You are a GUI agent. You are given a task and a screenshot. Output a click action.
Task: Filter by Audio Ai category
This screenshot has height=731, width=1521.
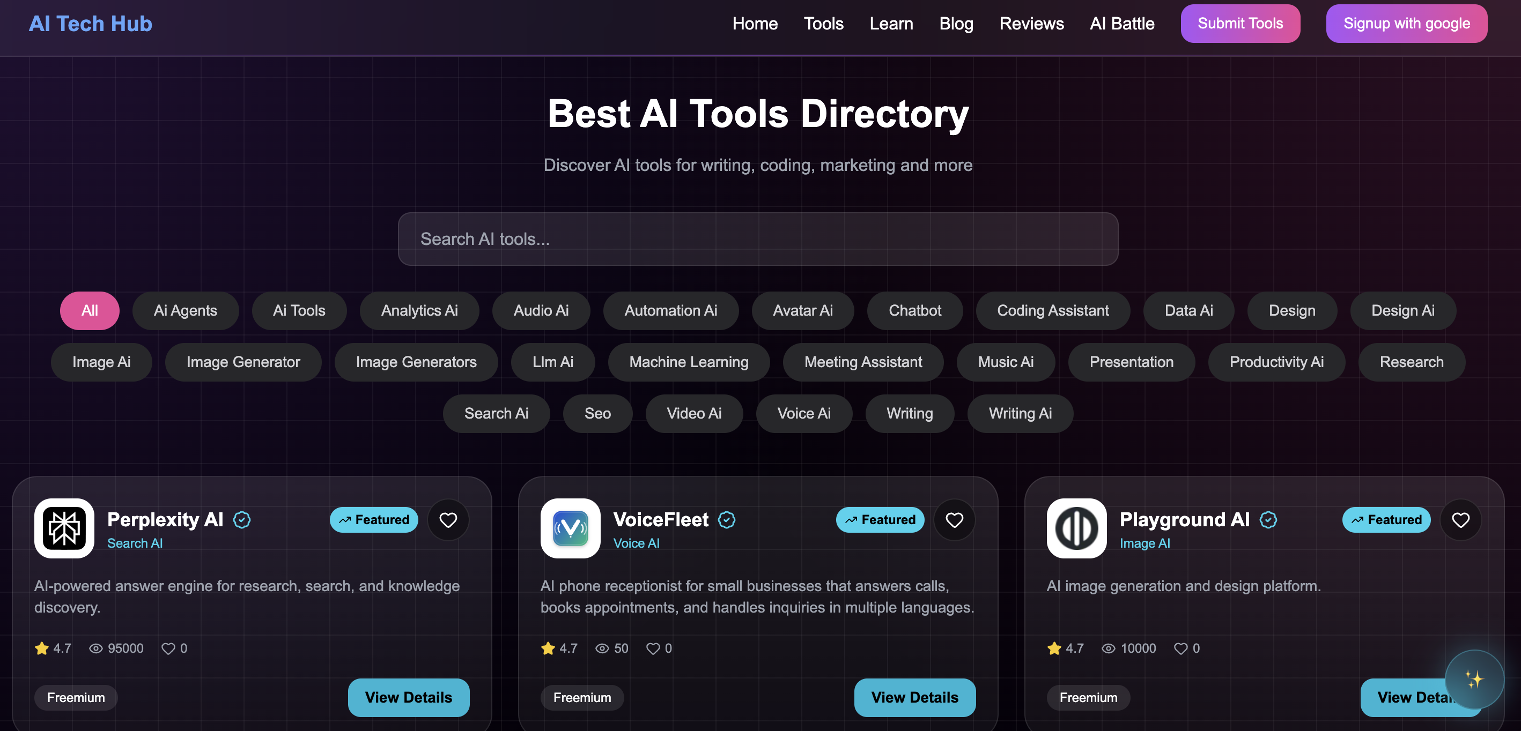[541, 310]
